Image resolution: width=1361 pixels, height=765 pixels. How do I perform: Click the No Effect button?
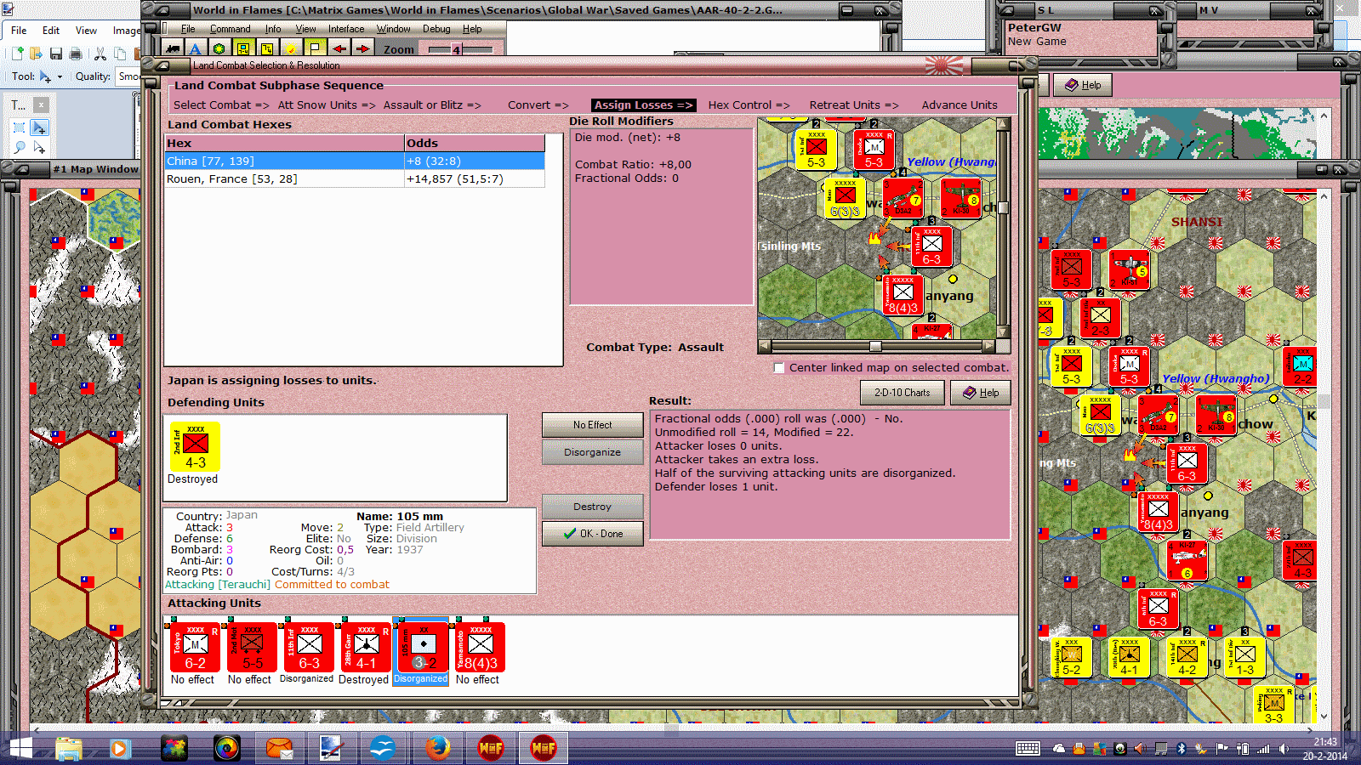(592, 425)
